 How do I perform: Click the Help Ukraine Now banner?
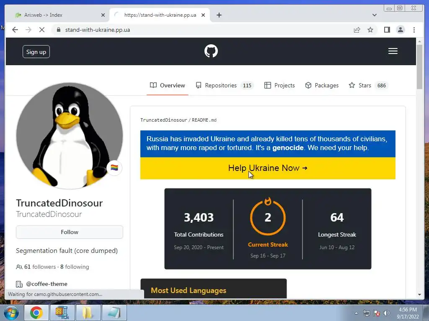point(268,168)
